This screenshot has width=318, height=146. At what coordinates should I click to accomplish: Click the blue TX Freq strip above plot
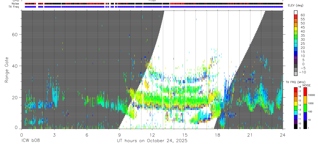(x=154, y=7)
